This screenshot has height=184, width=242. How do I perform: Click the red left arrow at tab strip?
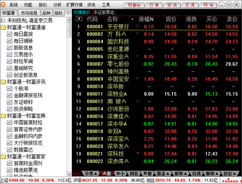click(74, 174)
